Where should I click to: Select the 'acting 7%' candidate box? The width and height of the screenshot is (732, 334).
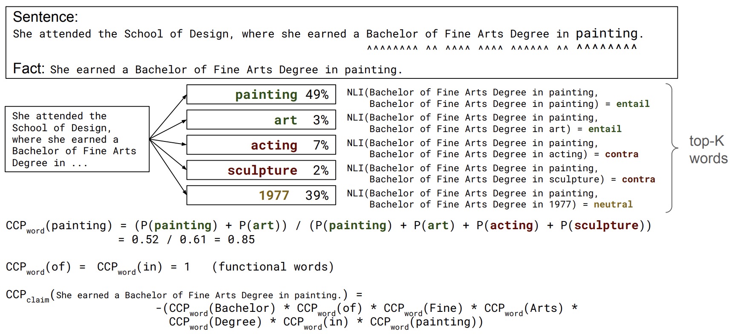261,145
